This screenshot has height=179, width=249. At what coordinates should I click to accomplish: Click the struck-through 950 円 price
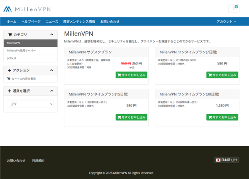tap(126, 63)
